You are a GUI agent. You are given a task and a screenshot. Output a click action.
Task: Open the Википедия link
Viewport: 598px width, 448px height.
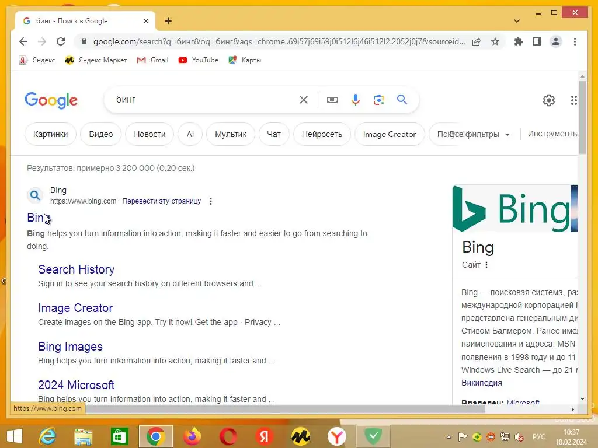pyautogui.click(x=481, y=383)
